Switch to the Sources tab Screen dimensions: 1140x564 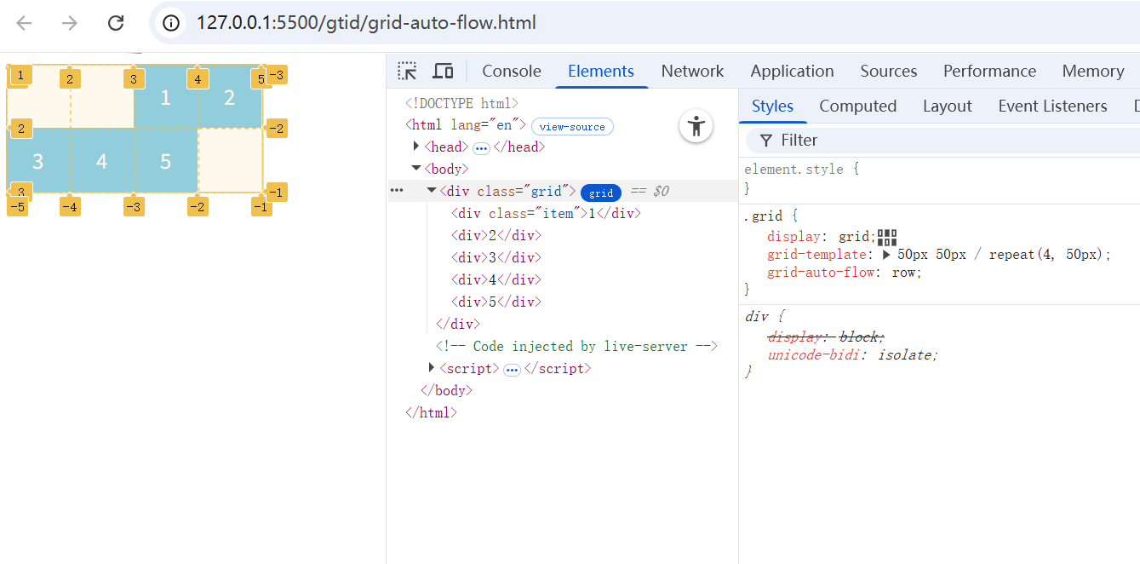click(x=889, y=71)
